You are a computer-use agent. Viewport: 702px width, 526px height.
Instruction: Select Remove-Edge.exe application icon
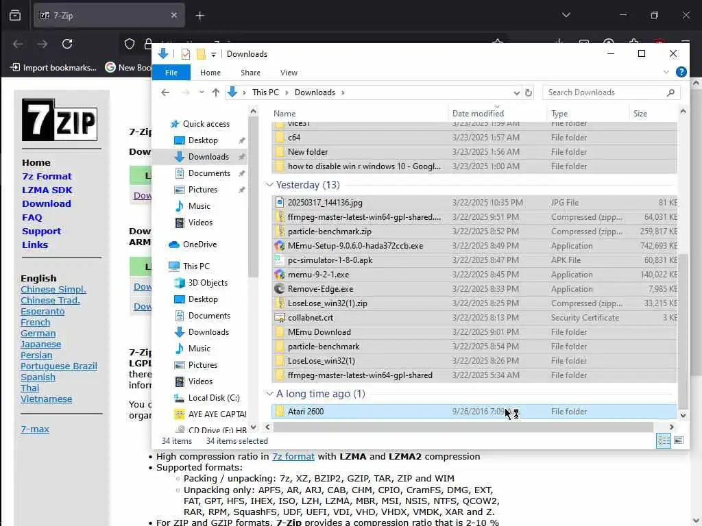(280, 289)
